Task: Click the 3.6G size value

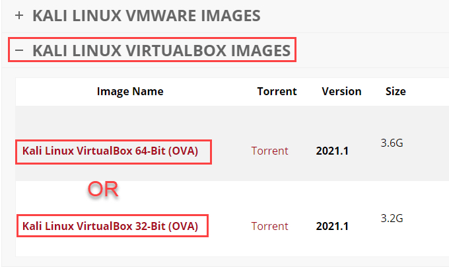Action: click(x=392, y=142)
